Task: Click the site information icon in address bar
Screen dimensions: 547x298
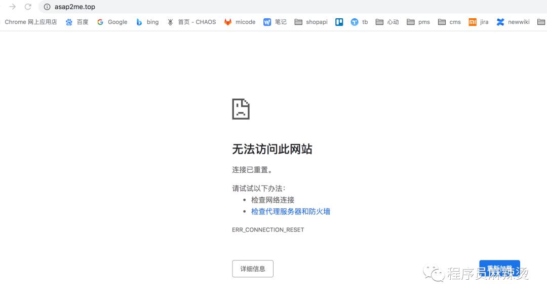Action: point(47,7)
